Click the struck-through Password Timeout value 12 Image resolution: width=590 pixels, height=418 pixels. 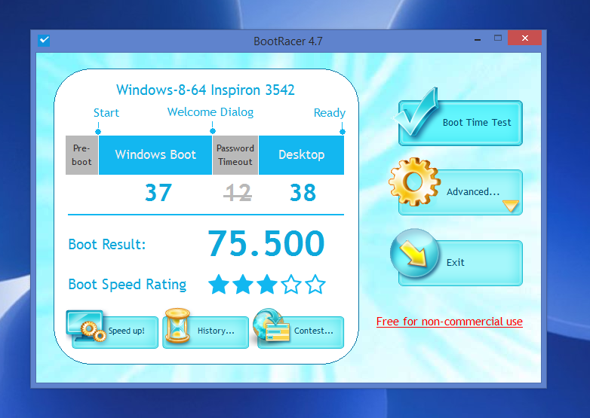tap(238, 193)
